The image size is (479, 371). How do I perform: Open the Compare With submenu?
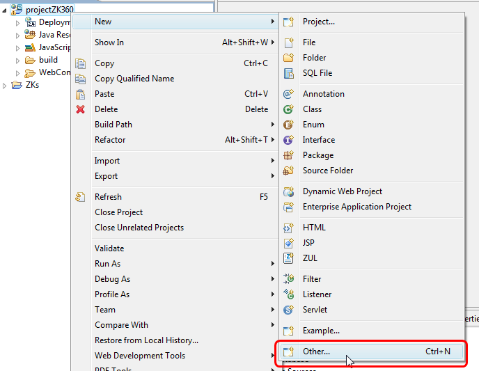tap(121, 325)
